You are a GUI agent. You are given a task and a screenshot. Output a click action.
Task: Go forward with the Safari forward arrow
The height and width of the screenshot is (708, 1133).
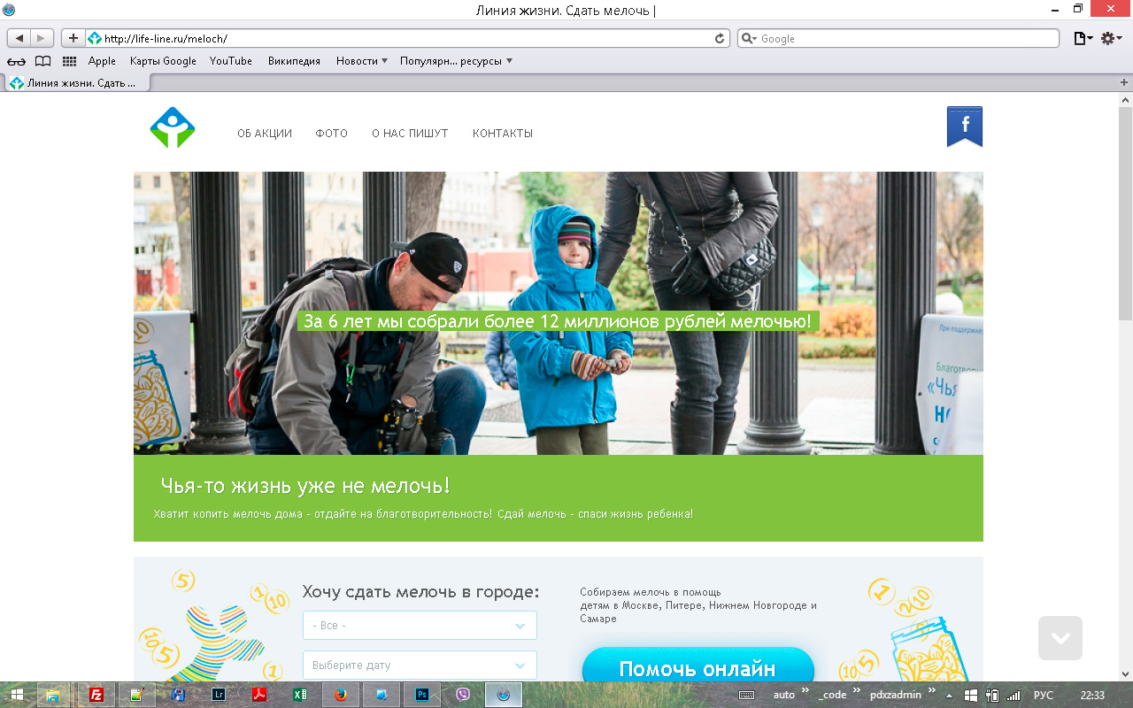pyautogui.click(x=42, y=38)
